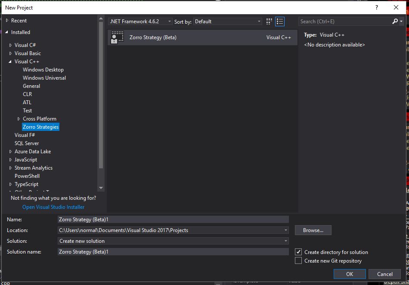This screenshot has width=409, height=285.
Task: Click the category tree scroll up arrow
Action: 101,19
